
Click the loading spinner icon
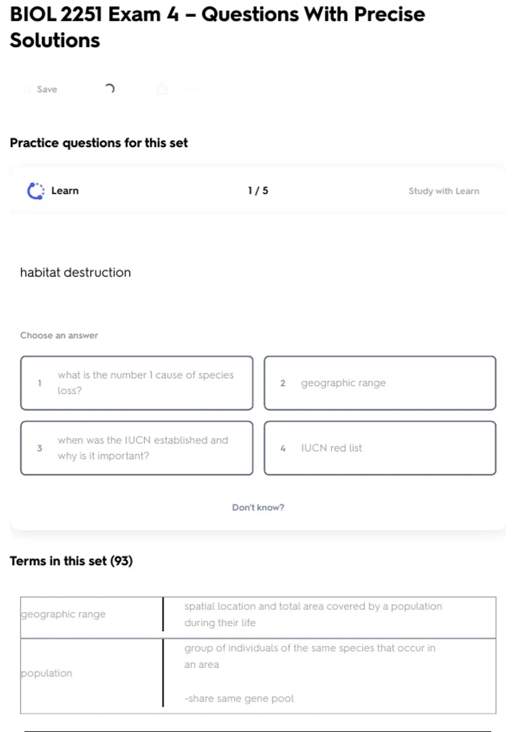click(x=110, y=89)
